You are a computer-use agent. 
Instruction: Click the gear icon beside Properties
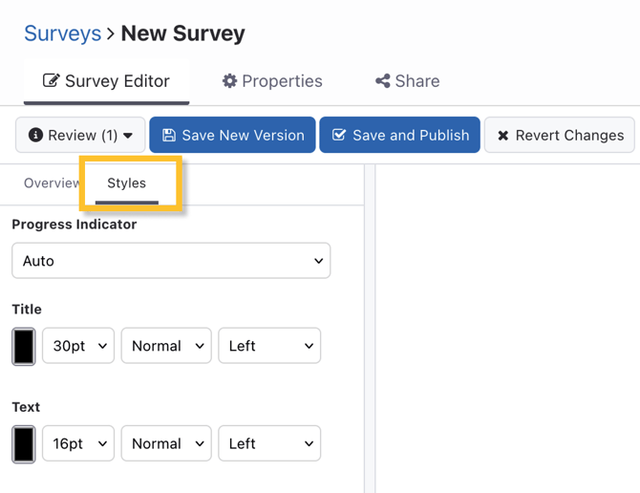229,81
